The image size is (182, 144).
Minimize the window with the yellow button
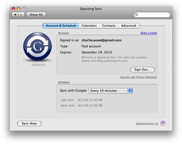(x=19, y=9)
